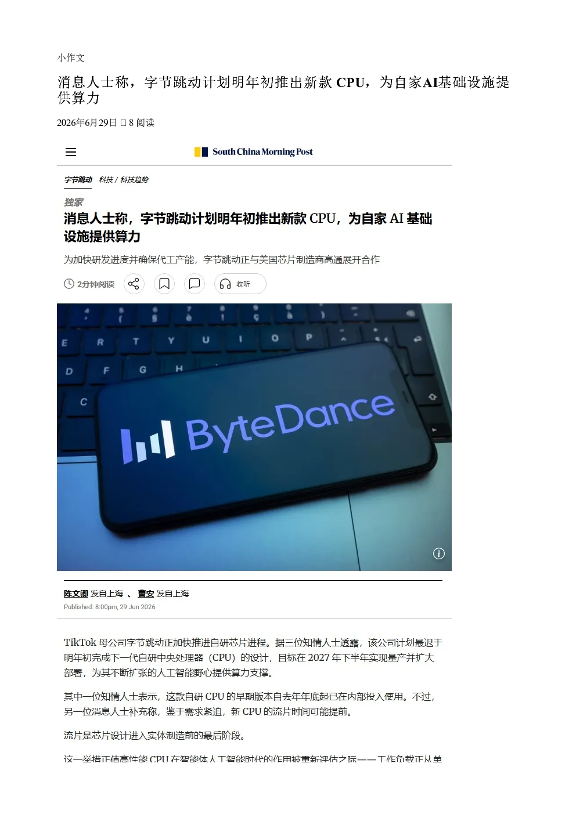This screenshot has height=814, width=576.
Task: Click the top page title 消息人士称
Action: (283, 90)
